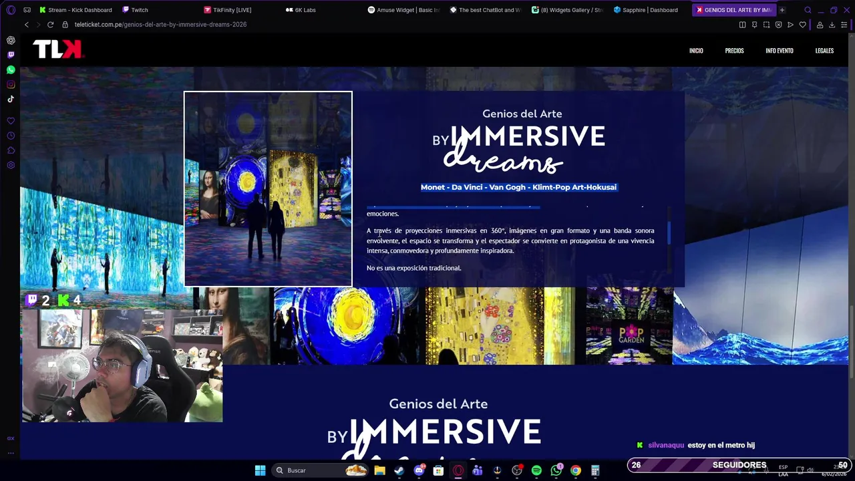Open the tab islands workspace icon
This screenshot has height=481, width=855.
pos(27,10)
